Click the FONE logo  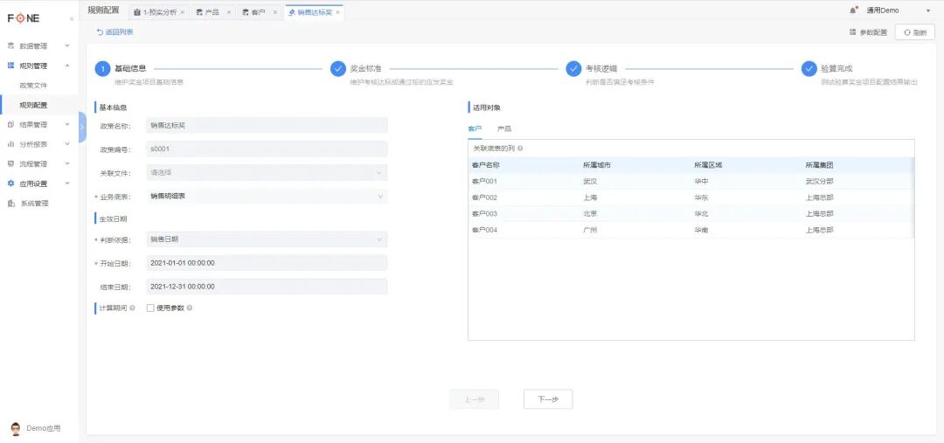24,18
